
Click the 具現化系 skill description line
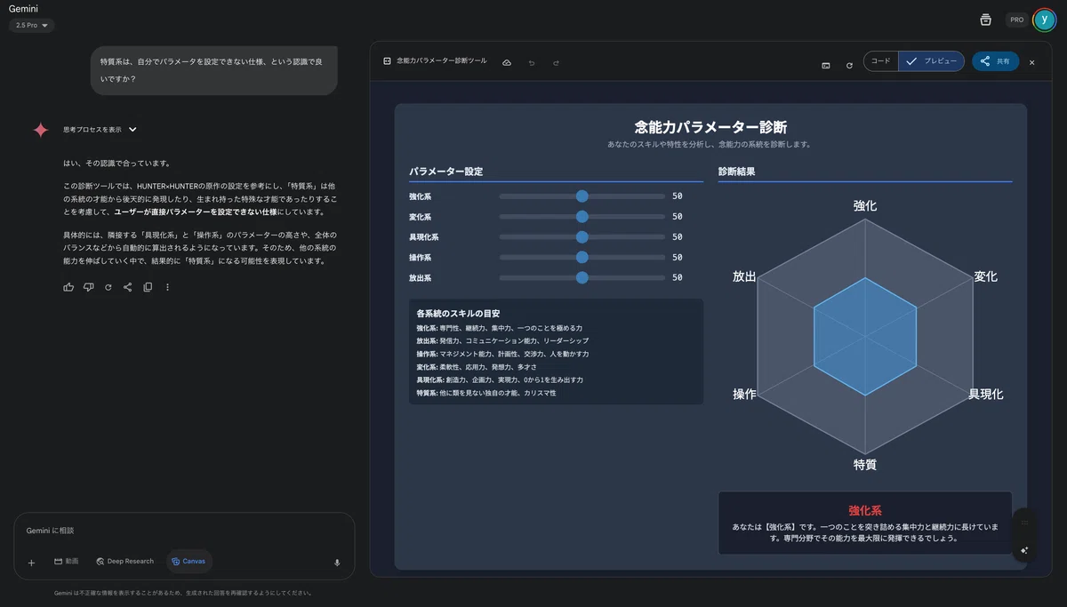pyautogui.click(x=501, y=379)
